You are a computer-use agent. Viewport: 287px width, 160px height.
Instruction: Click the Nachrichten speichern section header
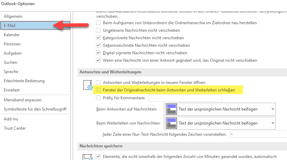point(101,146)
